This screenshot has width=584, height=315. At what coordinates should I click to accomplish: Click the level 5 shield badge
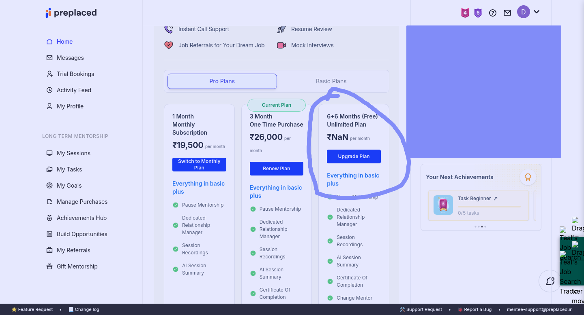pyautogui.click(x=478, y=13)
